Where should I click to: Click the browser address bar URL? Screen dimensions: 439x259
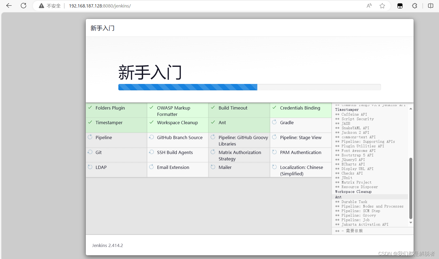pos(100,6)
